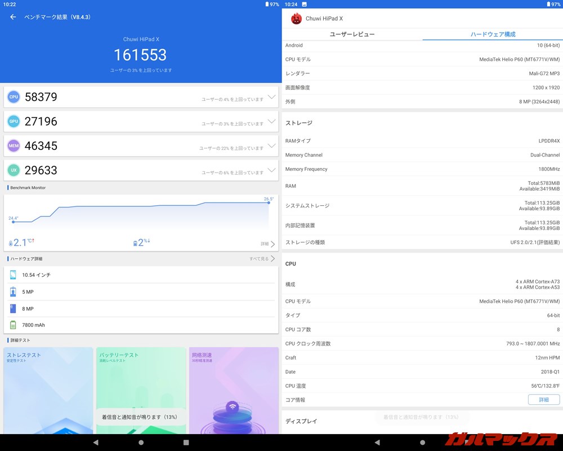Tap the back arrow on benchmark results
Viewport: 563px width, 451px height.
pos(12,17)
